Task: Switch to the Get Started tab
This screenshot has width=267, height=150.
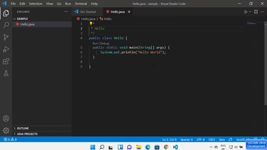Action: (x=87, y=12)
